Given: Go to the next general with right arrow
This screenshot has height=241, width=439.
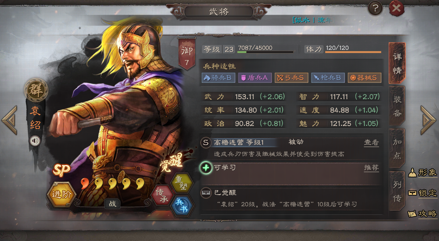Looking at the screenshot, I should click(x=428, y=120).
